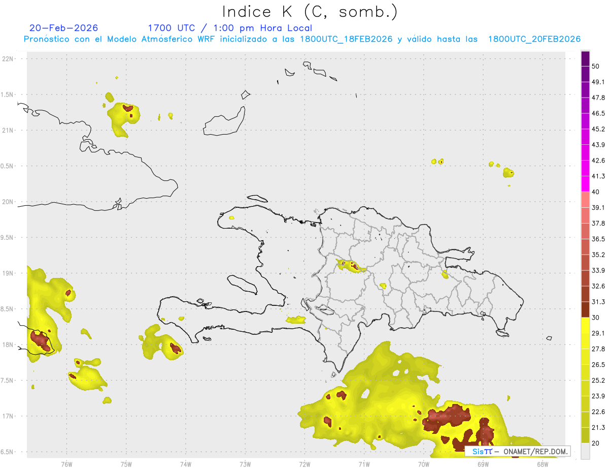Click the colorbar label '29.1'
Viewport: 609px width, 471px height.
(x=598, y=333)
